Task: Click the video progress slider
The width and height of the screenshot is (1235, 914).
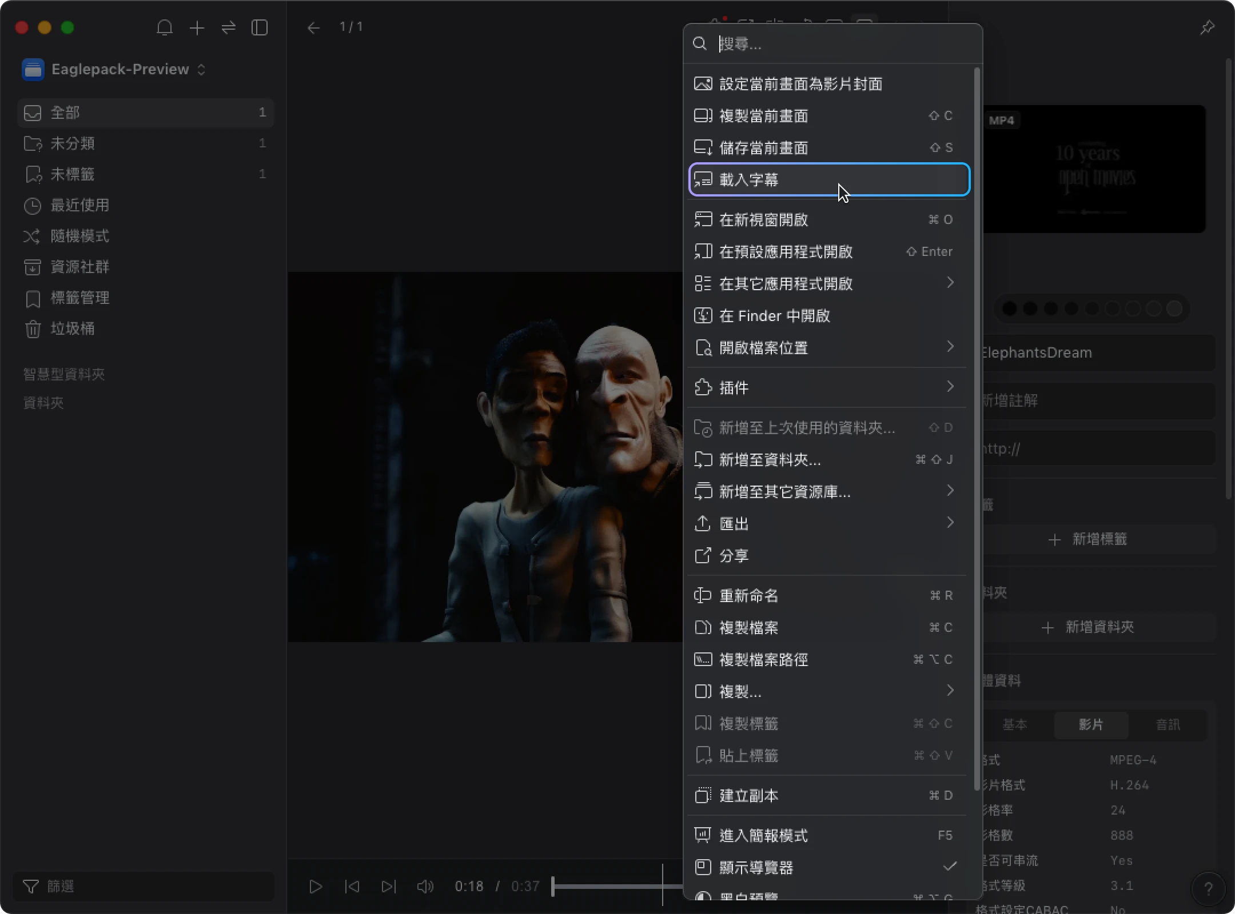Action: coord(617,886)
